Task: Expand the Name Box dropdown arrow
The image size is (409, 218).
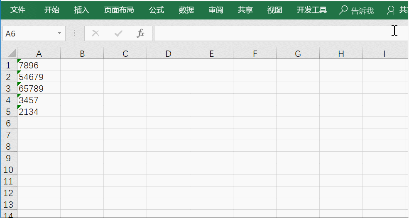Action: [59, 33]
